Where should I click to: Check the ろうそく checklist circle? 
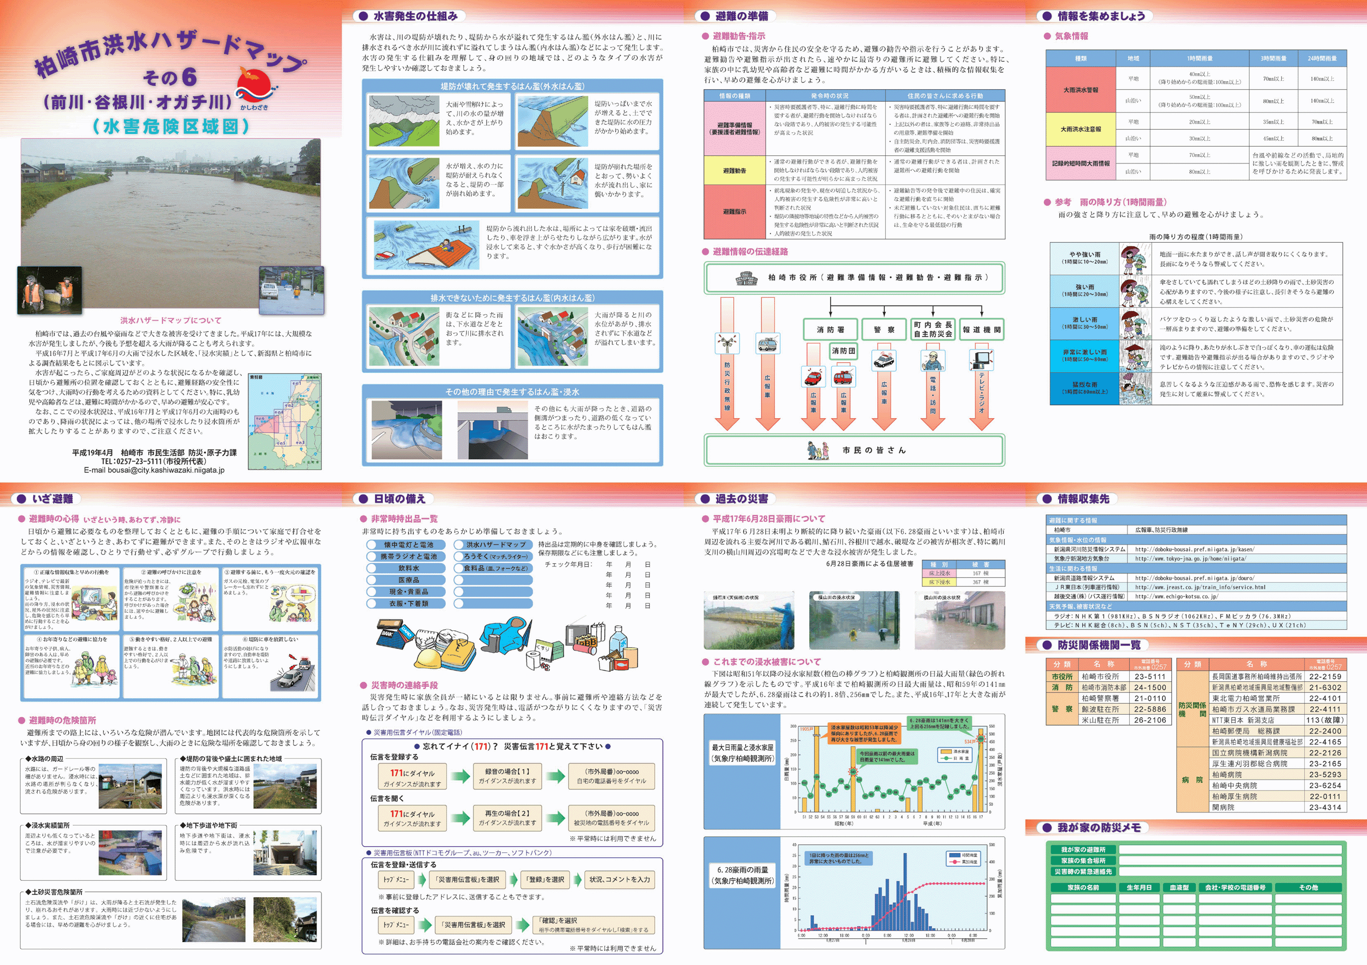pos(459,557)
